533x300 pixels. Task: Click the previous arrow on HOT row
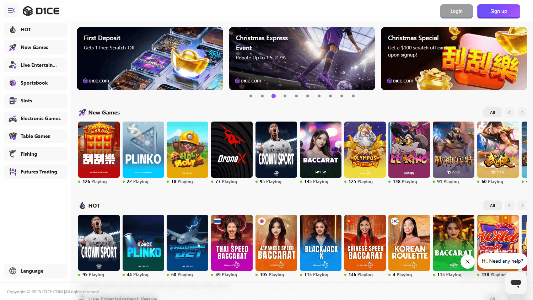tap(509, 205)
